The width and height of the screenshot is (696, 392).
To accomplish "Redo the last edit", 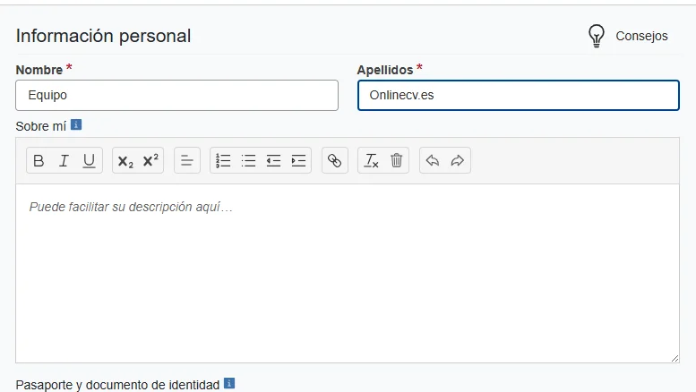I will [457, 160].
